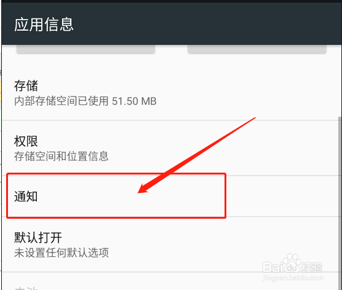Click the left gray button under the header
342x290 pixels.
click(85, 49)
